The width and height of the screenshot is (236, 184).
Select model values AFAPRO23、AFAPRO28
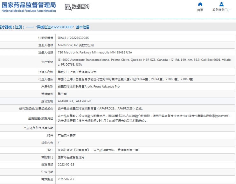point(74,101)
